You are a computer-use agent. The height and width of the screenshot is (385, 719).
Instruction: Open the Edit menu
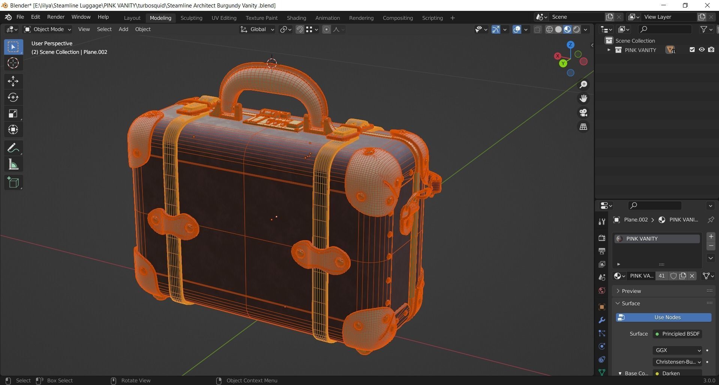click(36, 17)
